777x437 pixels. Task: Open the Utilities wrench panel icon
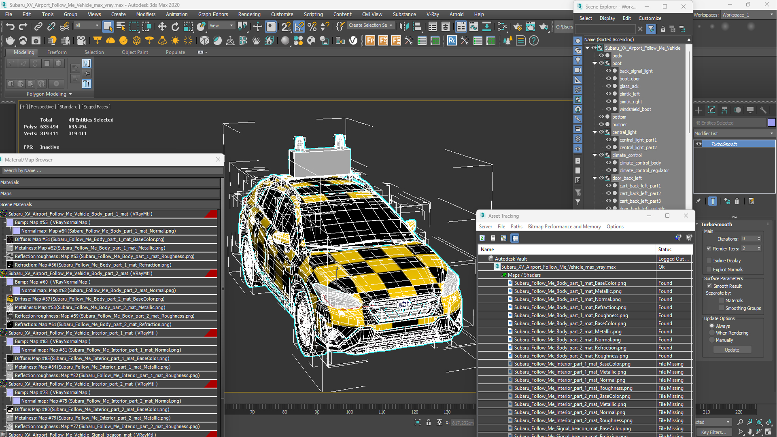pyautogui.click(x=763, y=110)
